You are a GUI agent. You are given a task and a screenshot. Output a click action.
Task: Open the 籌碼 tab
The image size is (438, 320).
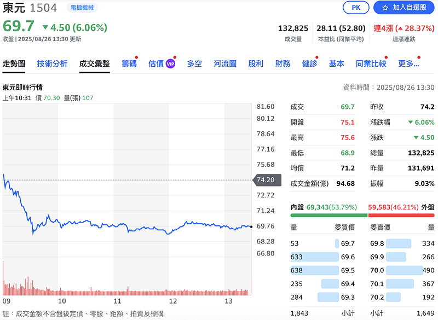(129, 64)
